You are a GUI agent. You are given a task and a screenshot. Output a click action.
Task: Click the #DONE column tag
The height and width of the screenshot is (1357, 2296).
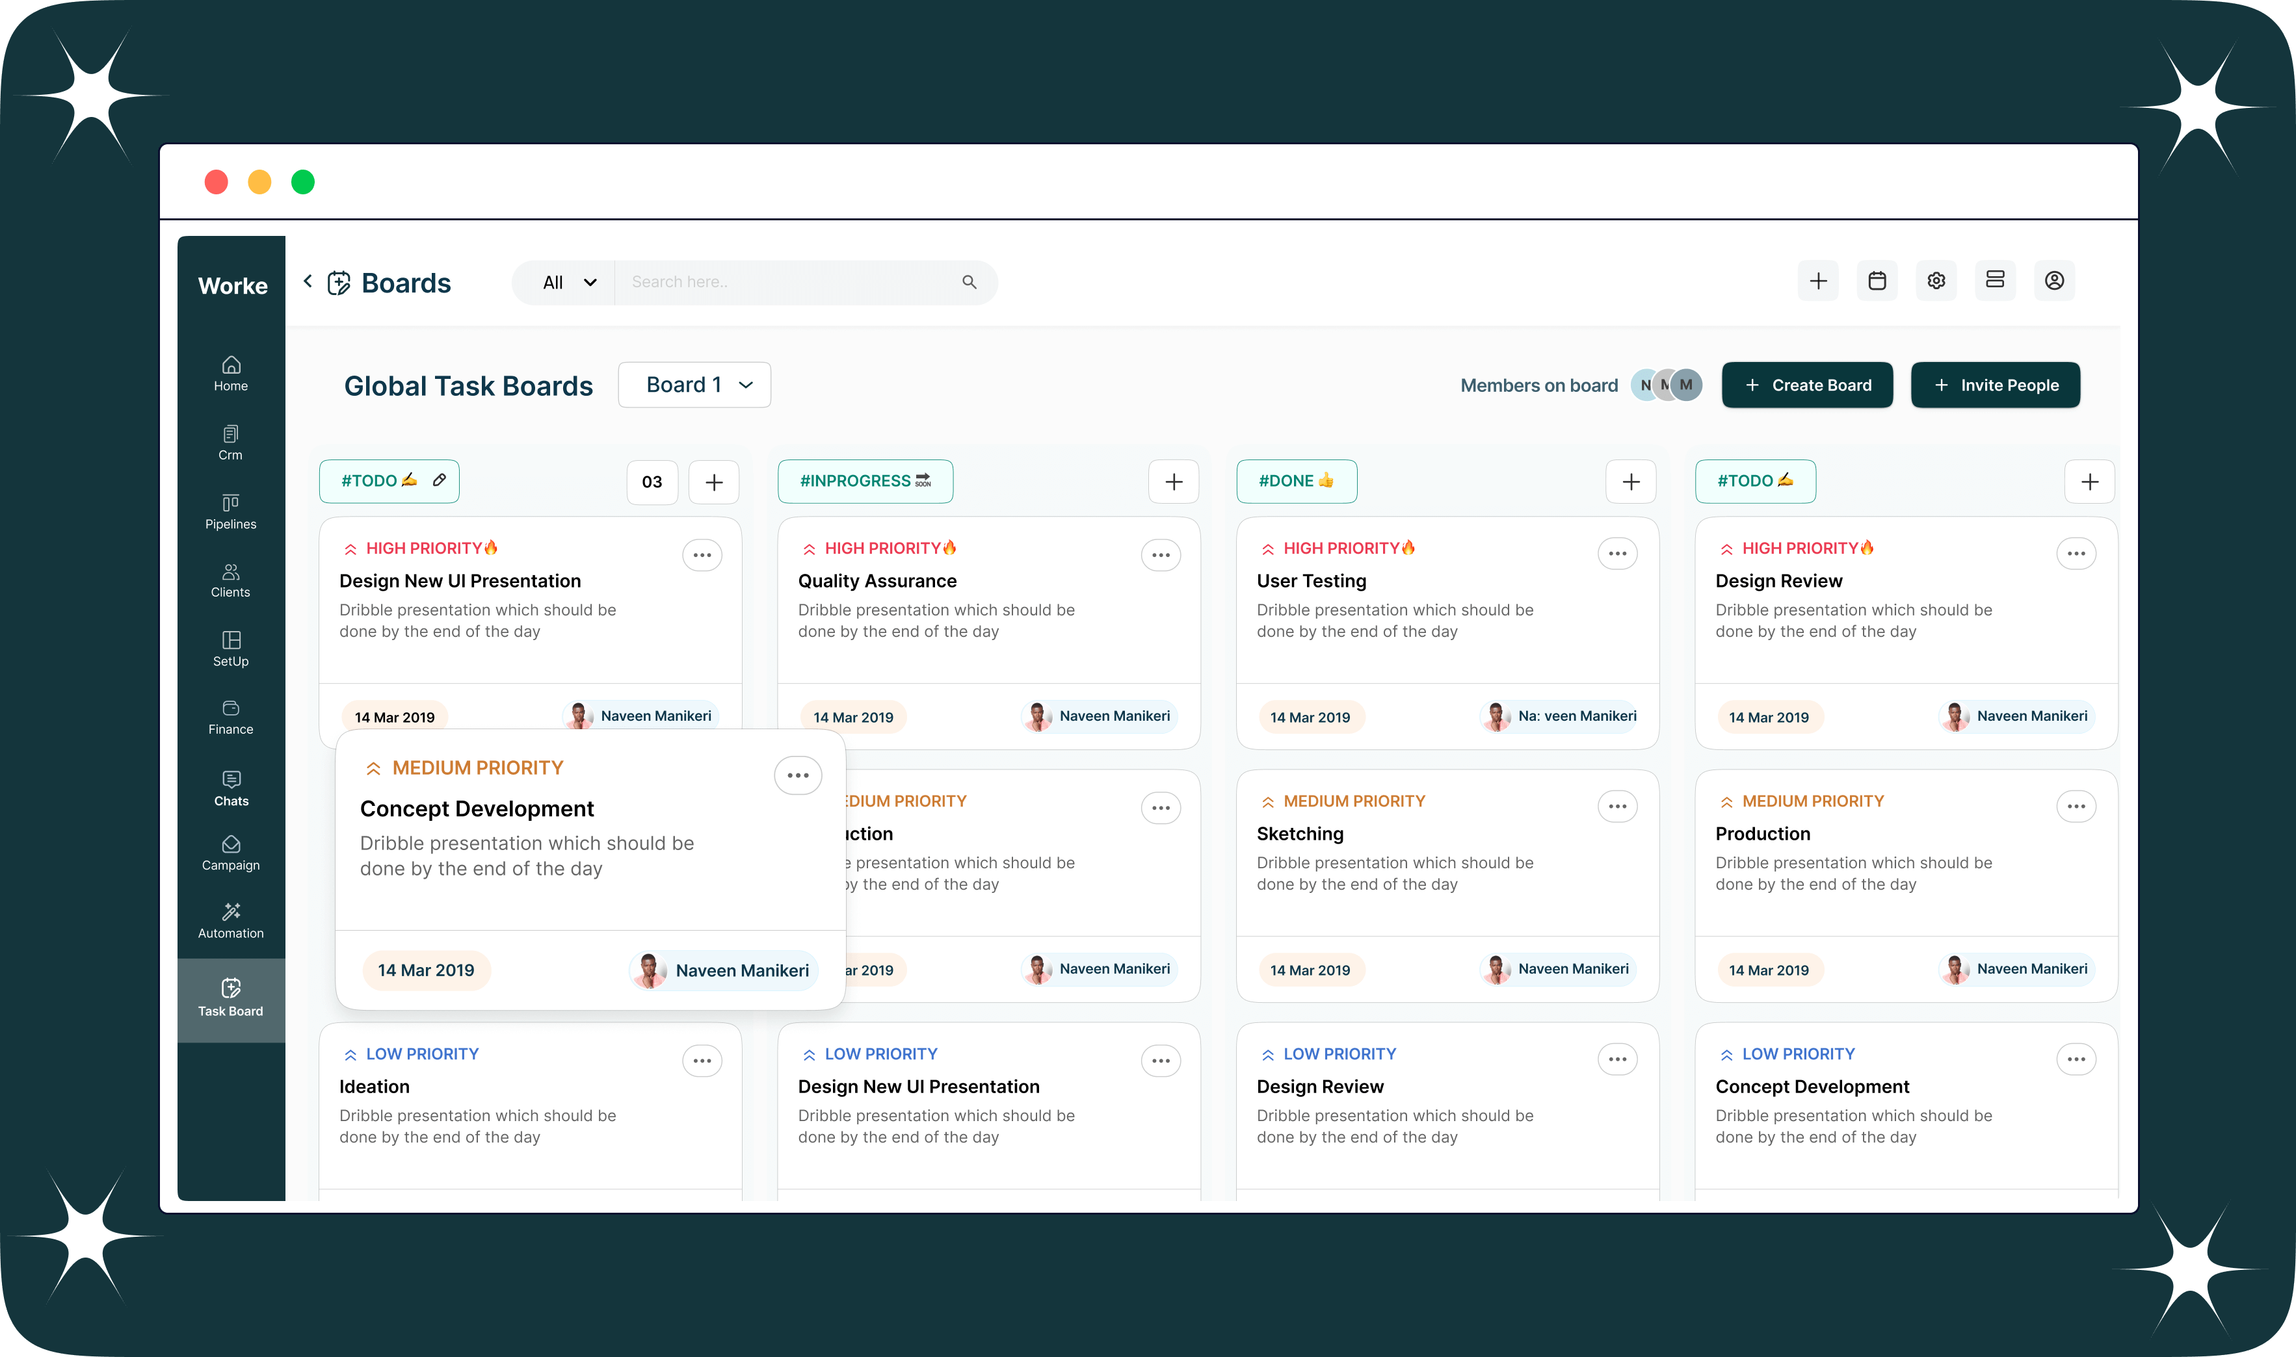[x=1297, y=481]
